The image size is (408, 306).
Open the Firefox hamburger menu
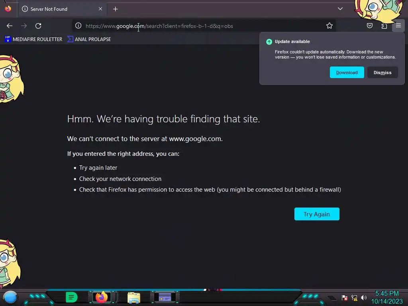[398, 25]
